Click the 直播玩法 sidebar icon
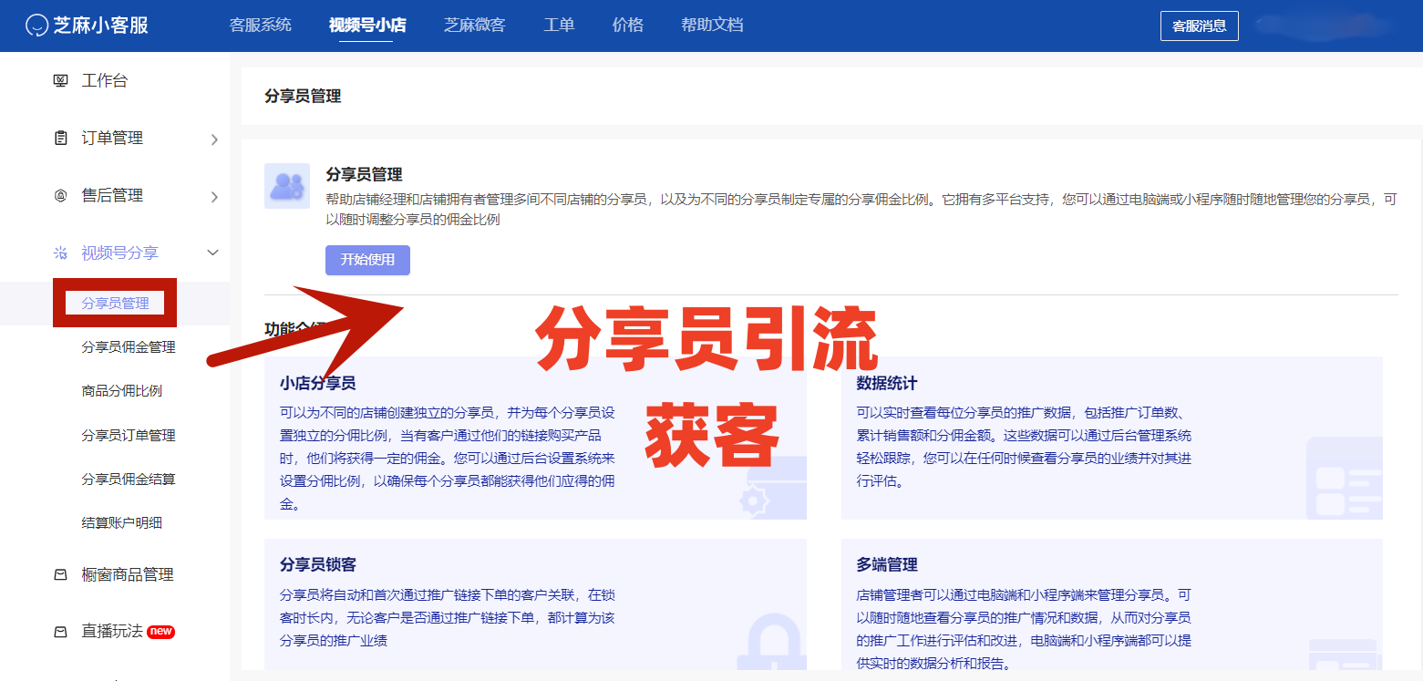 (61, 632)
